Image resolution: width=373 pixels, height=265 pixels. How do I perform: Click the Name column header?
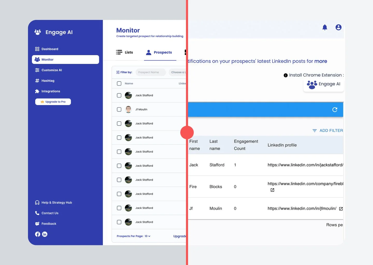pos(129,84)
